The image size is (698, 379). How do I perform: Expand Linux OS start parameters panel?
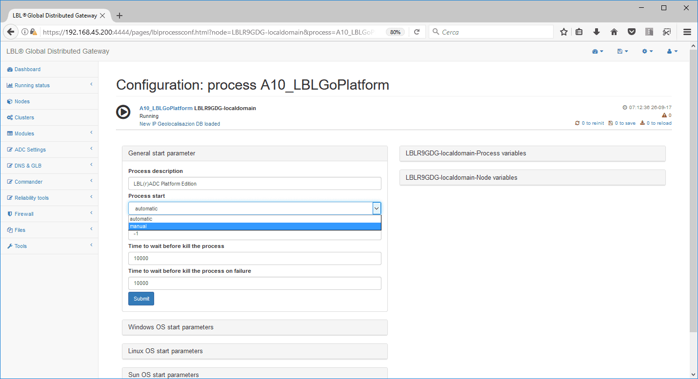pos(255,351)
